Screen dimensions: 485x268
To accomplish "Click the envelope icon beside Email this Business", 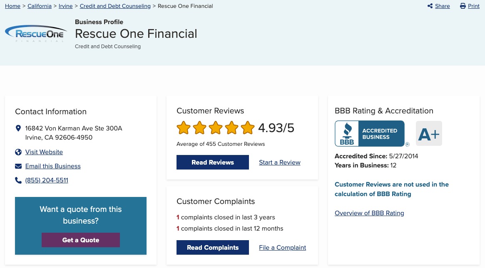I will [x=18, y=166].
